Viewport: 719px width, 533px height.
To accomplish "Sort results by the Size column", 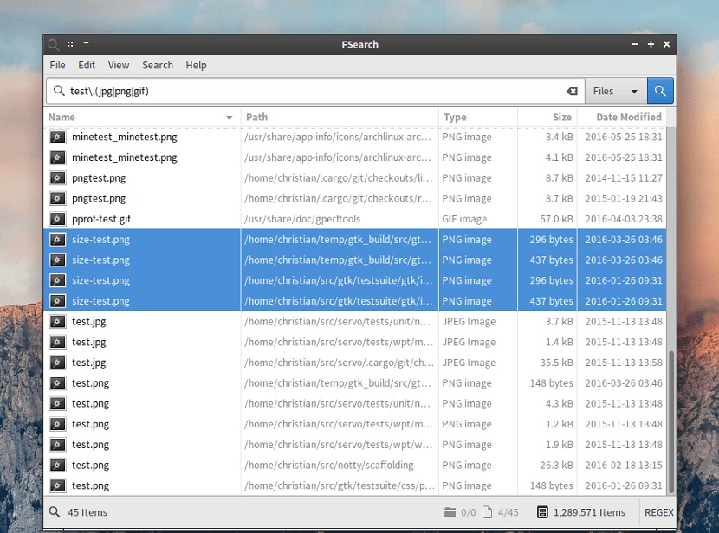I will pyautogui.click(x=547, y=117).
